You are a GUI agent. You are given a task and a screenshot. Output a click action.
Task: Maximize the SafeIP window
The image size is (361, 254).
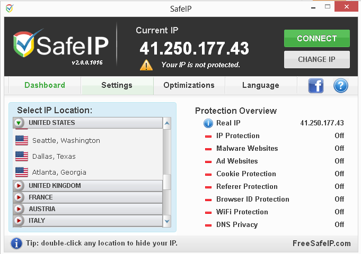(328, 7)
